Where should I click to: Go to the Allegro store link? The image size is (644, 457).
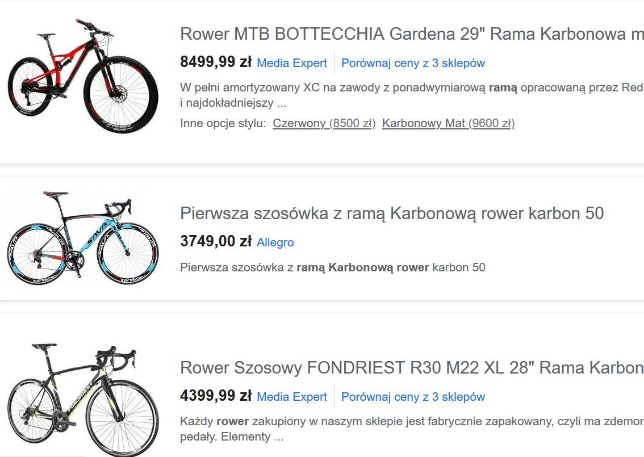tap(275, 242)
